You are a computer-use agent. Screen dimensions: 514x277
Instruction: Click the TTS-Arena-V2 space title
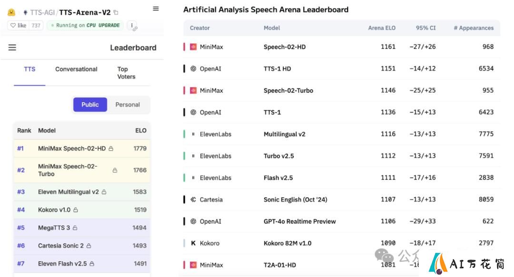click(x=85, y=12)
